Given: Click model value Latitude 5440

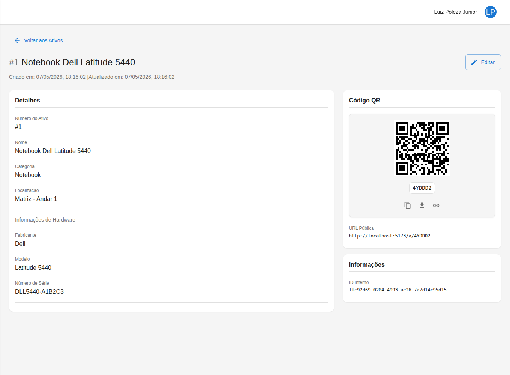Looking at the screenshot, I should 33,267.
